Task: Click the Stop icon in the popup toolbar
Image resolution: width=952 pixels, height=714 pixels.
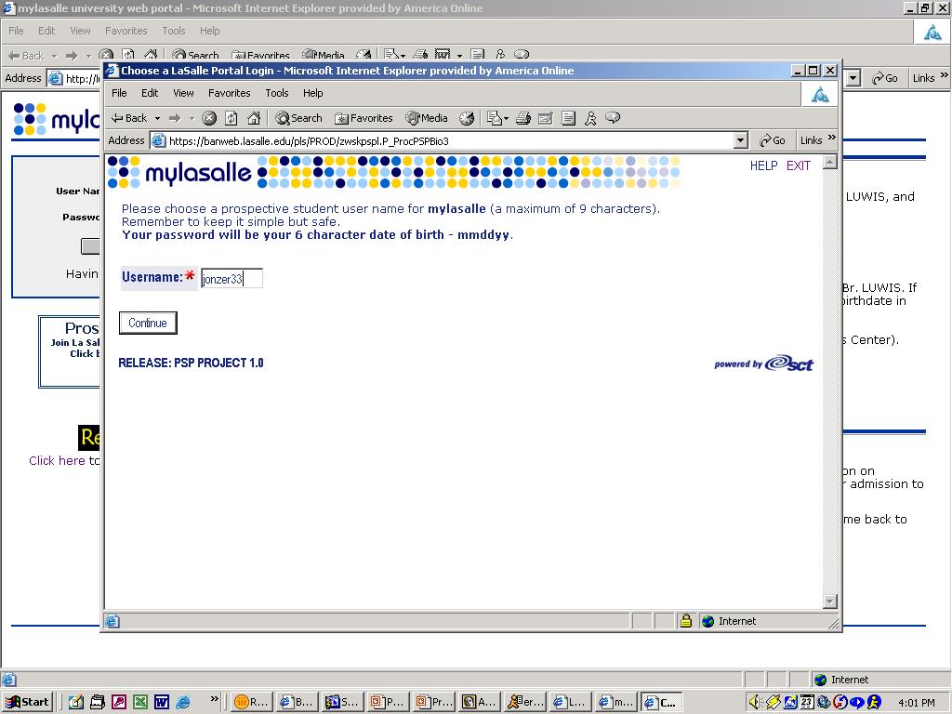Action: tap(209, 118)
